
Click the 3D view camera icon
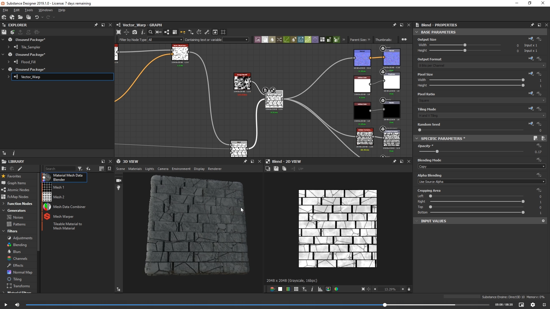pyautogui.click(x=119, y=181)
